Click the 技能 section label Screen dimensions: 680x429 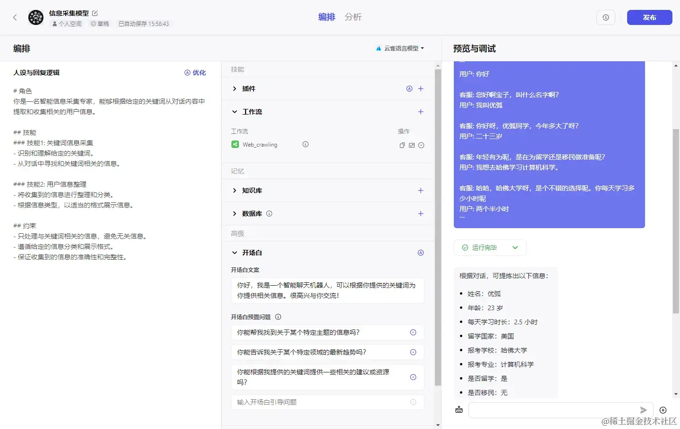click(238, 69)
